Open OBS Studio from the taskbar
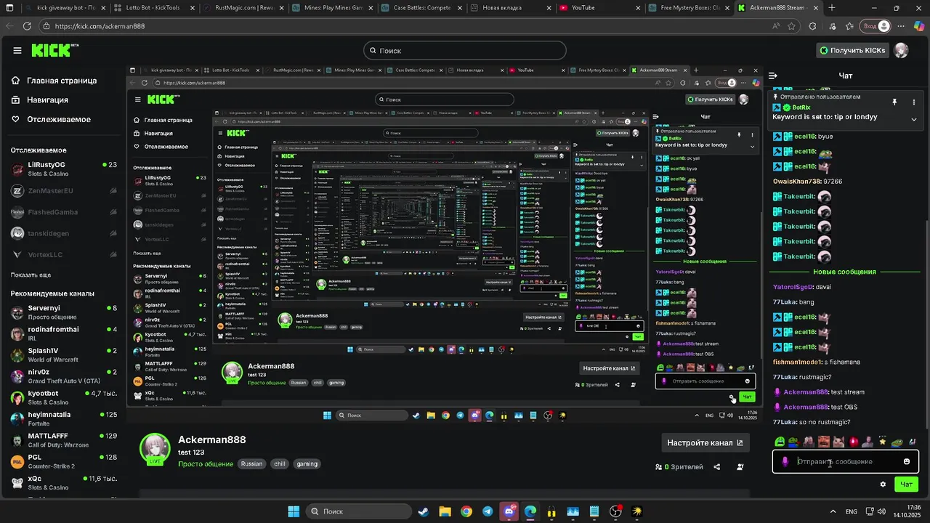 click(x=616, y=511)
